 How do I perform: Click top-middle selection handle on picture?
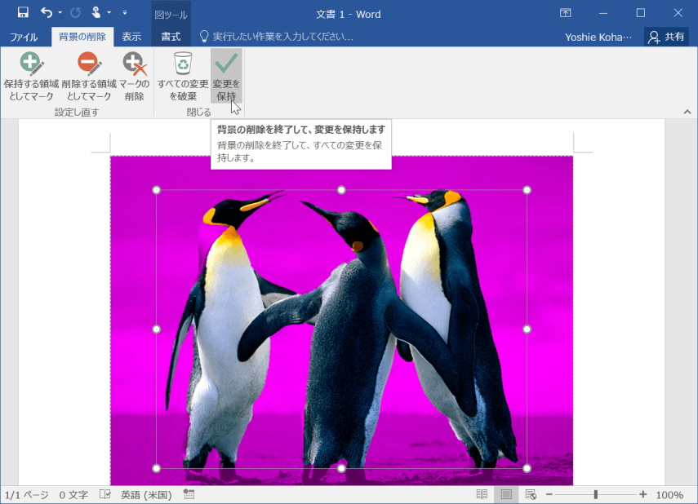click(x=341, y=190)
